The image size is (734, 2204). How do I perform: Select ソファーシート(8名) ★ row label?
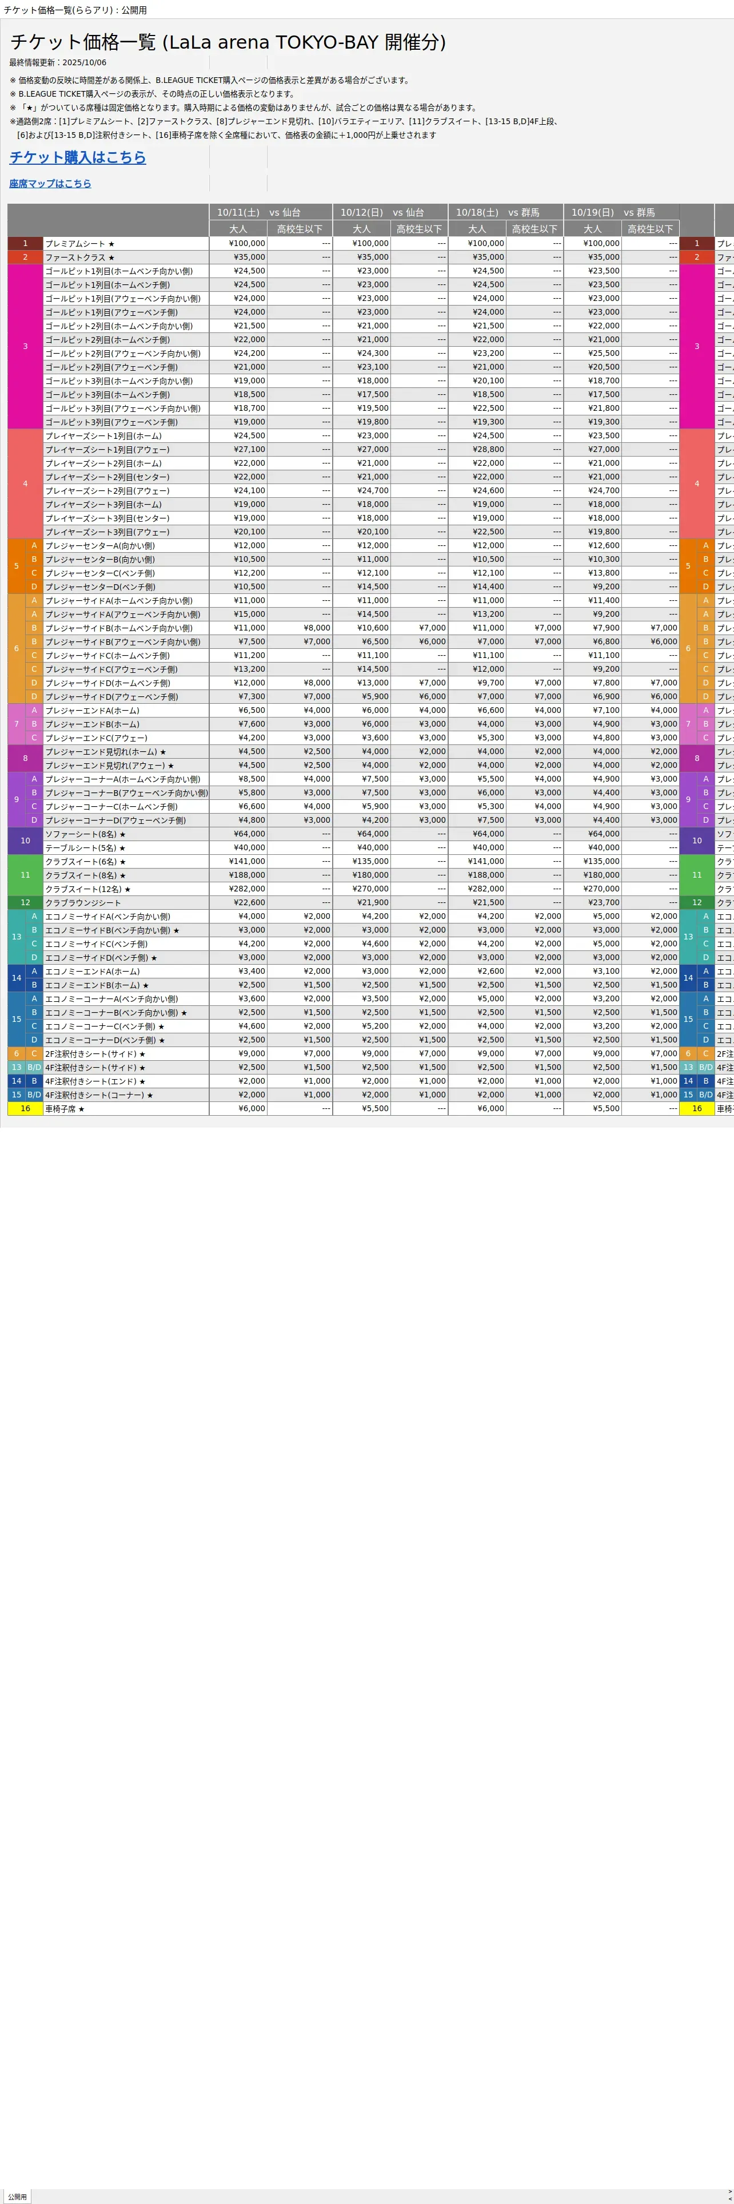[x=126, y=834]
